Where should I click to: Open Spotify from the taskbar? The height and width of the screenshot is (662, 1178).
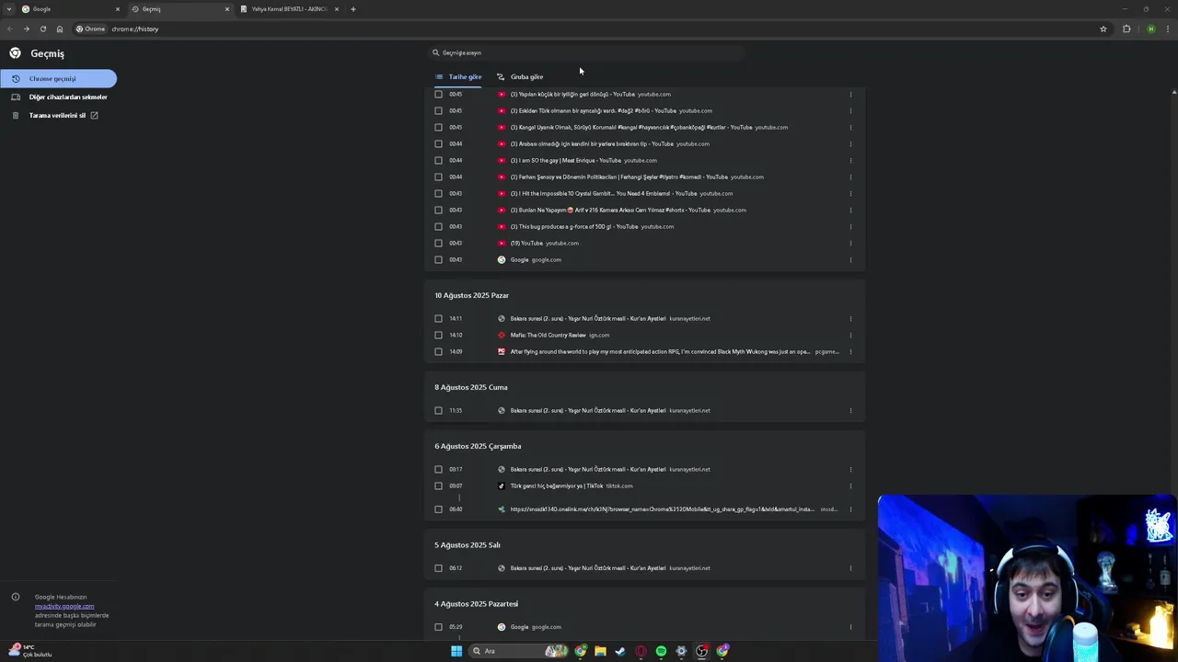click(661, 651)
